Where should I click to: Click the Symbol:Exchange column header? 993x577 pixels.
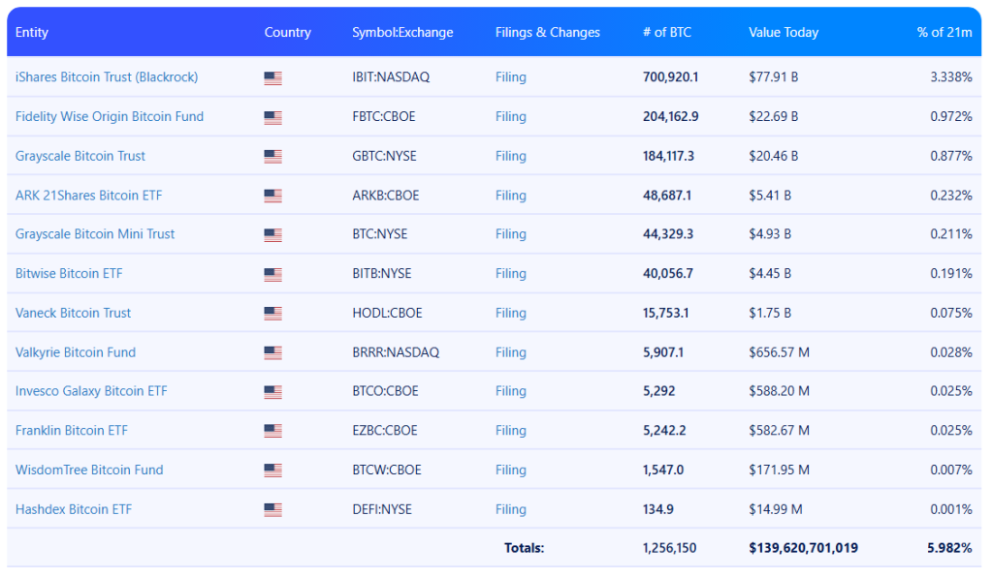402,32
